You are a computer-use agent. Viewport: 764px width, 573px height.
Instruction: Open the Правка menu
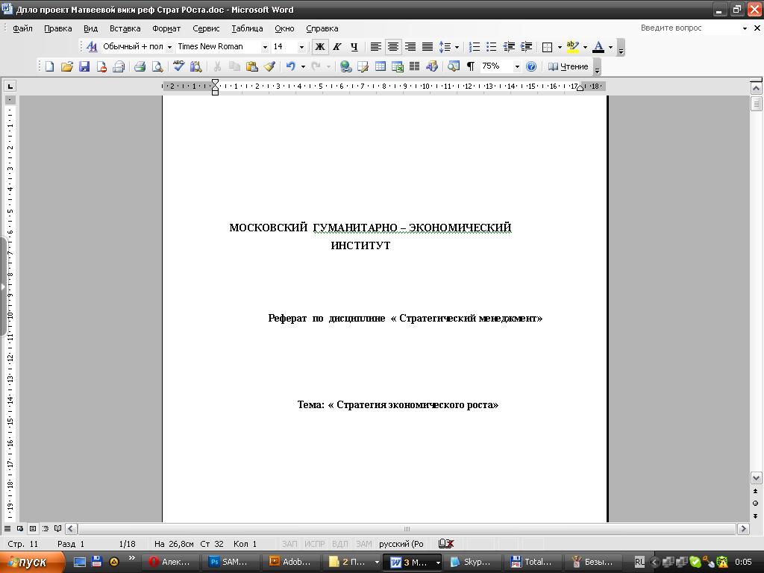pos(58,28)
